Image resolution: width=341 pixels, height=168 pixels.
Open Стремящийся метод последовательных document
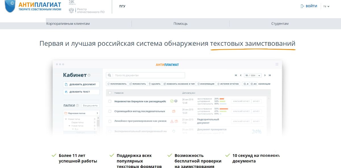point(140,111)
